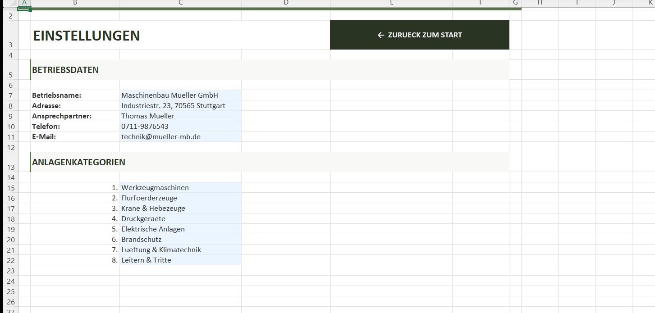The width and height of the screenshot is (655, 313).
Task: Click the Druckgeraete category cell
Action: [x=180, y=218]
